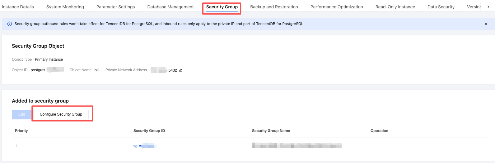Open the Backup and Restoration tab
The height and width of the screenshot is (163, 495).
coord(274,7)
